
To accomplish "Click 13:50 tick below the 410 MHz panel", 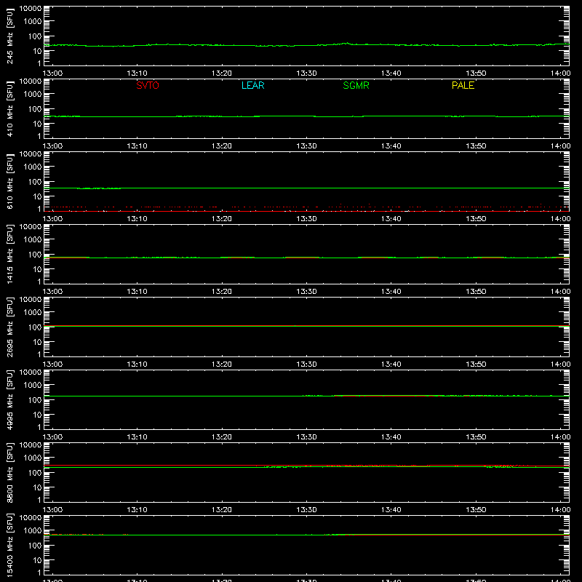I will click(x=476, y=146).
